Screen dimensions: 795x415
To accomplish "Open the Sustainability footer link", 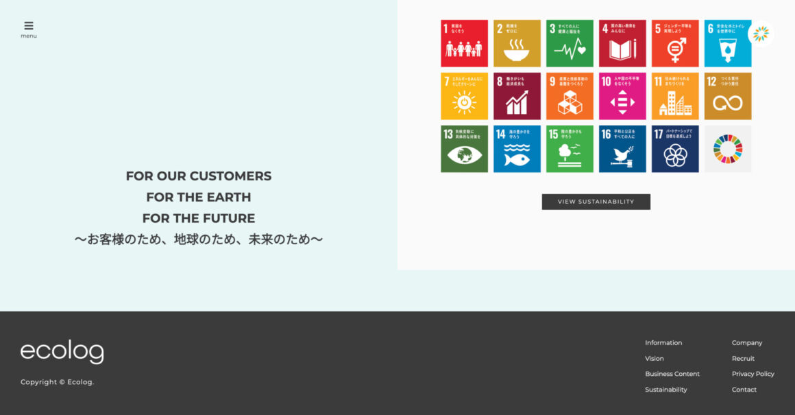I will coord(665,390).
